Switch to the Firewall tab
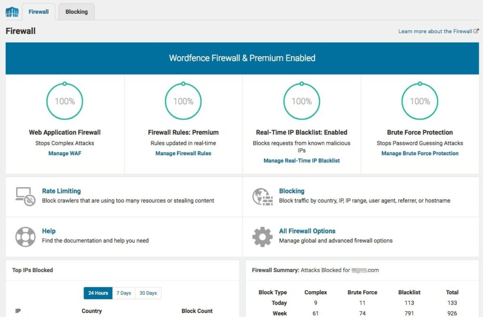The height and width of the screenshot is (317, 483). tap(39, 12)
